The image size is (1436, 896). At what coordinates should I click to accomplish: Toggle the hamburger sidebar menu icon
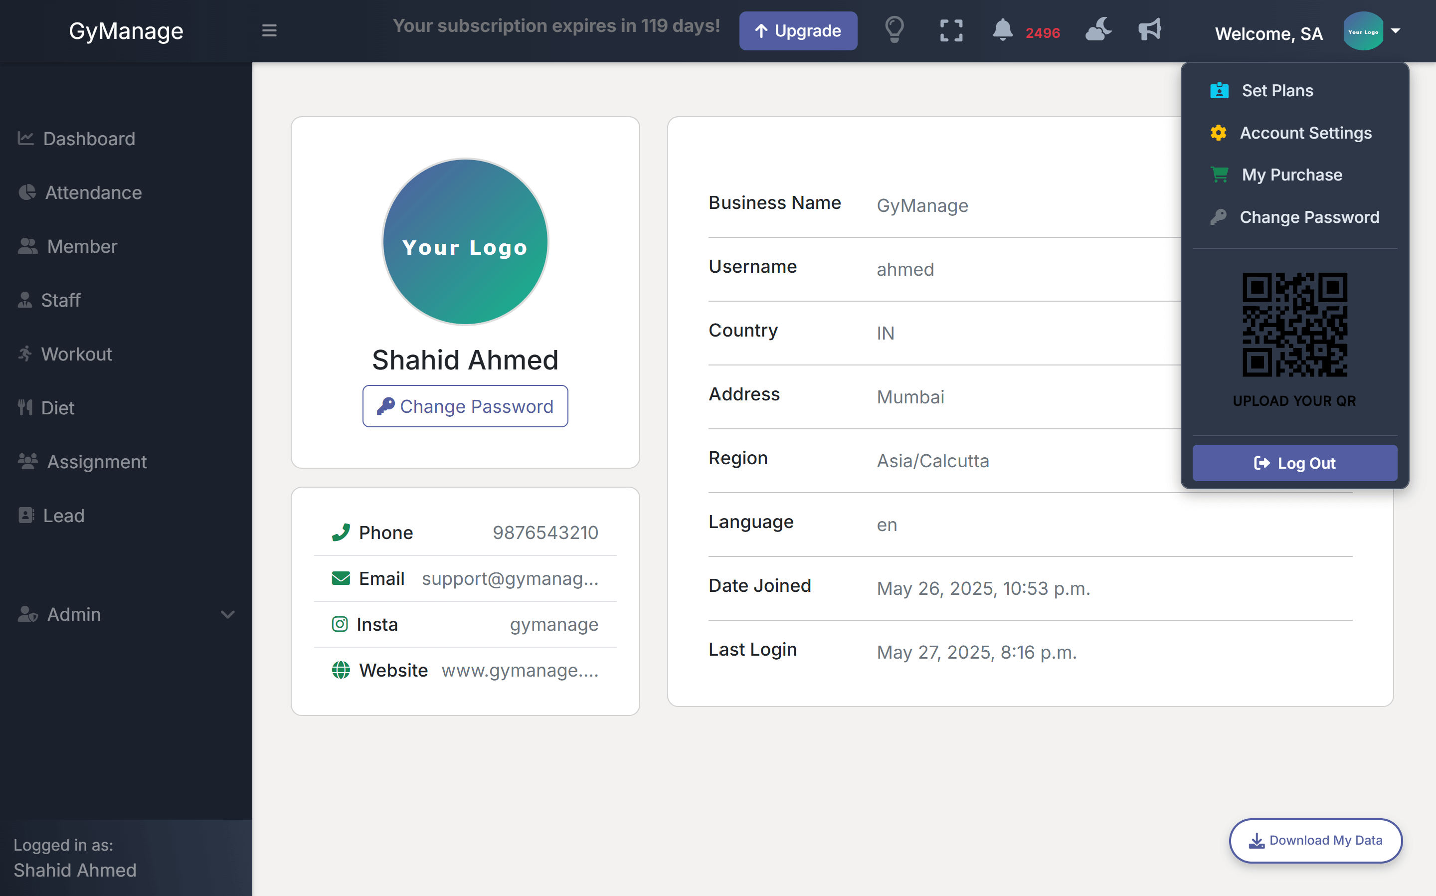pos(270,30)
